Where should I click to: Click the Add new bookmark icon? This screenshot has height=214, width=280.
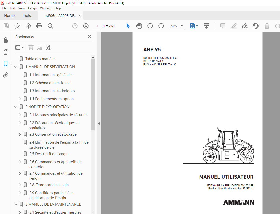tap(39, 48)
